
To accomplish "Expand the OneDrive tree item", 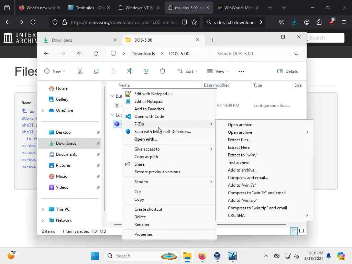I will click(x=43, y=110).
